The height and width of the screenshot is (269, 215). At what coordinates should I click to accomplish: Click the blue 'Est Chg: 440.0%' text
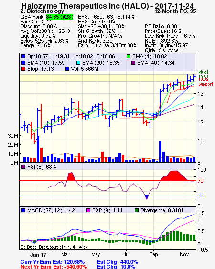click(118, 262)
